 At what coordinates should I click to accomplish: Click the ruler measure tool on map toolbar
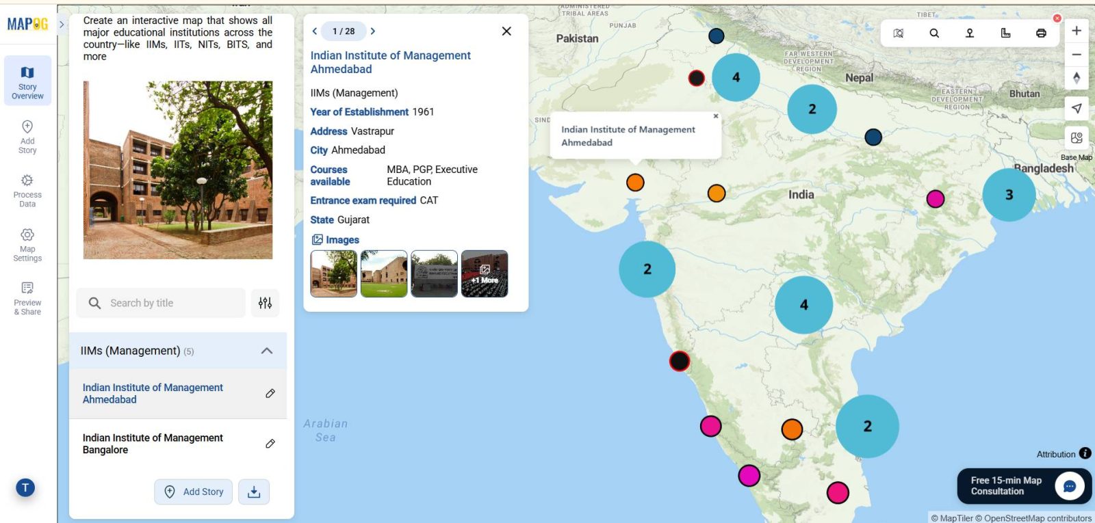click(1005, 33)
